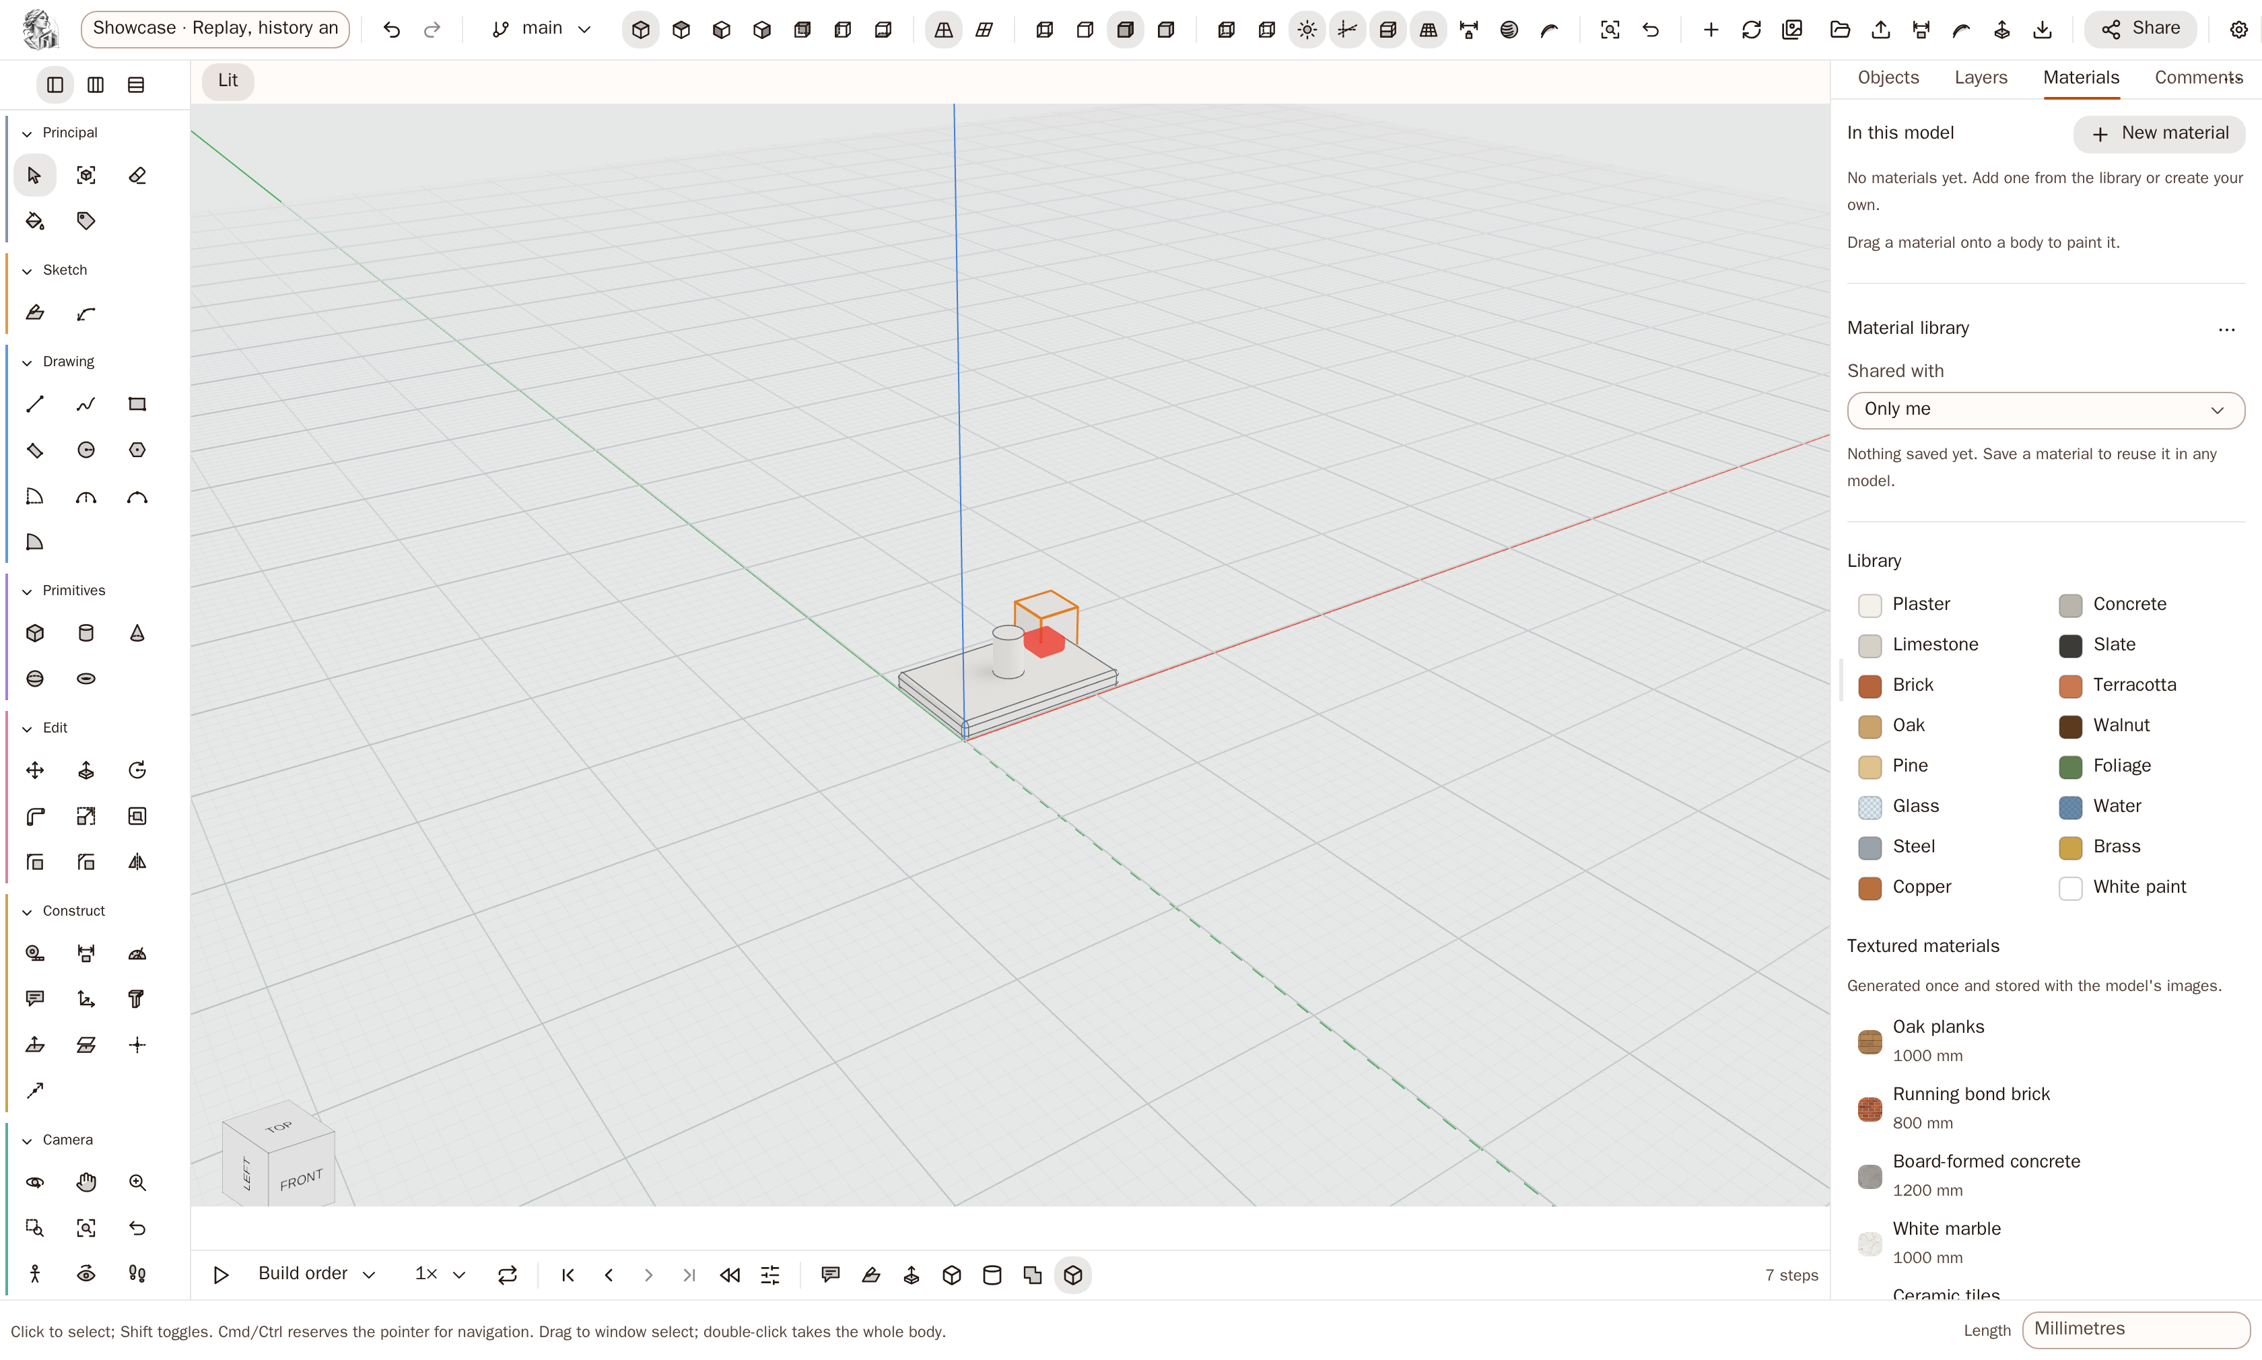The width and height of the screenshot is (2262, 1360).
Task: Choose the Zoom magnifier tool
Action: 137,1183
